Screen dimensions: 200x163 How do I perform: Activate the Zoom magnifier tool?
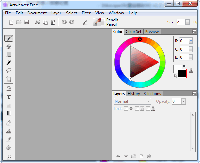point(9,157)
